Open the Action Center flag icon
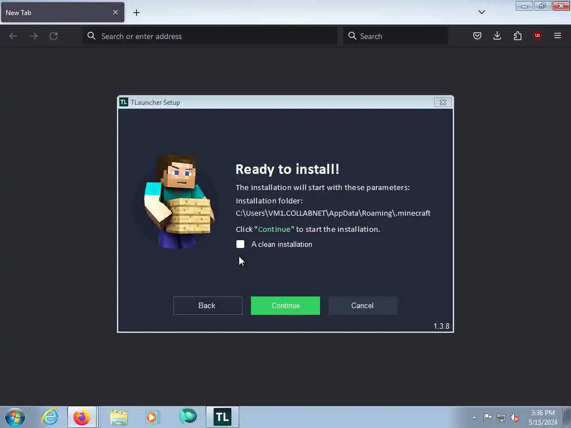571x428 pixels. [487, 417]
